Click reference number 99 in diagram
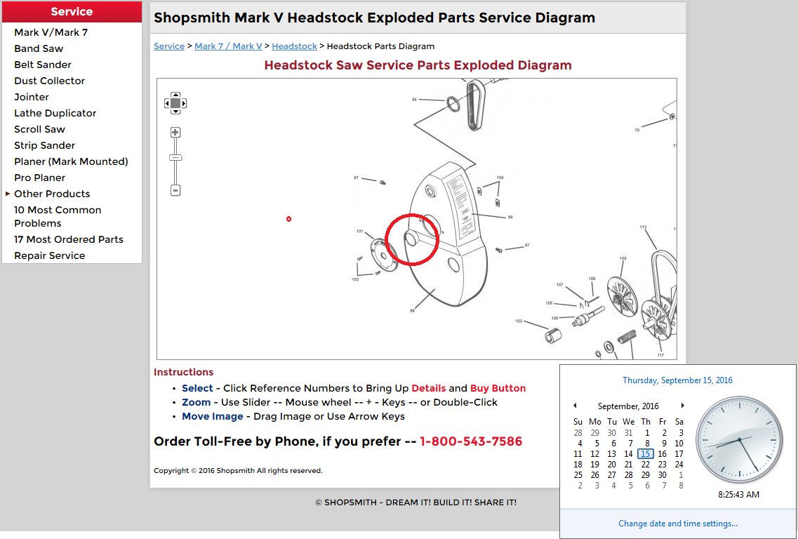The image size is (798, 539). [510, 217]
